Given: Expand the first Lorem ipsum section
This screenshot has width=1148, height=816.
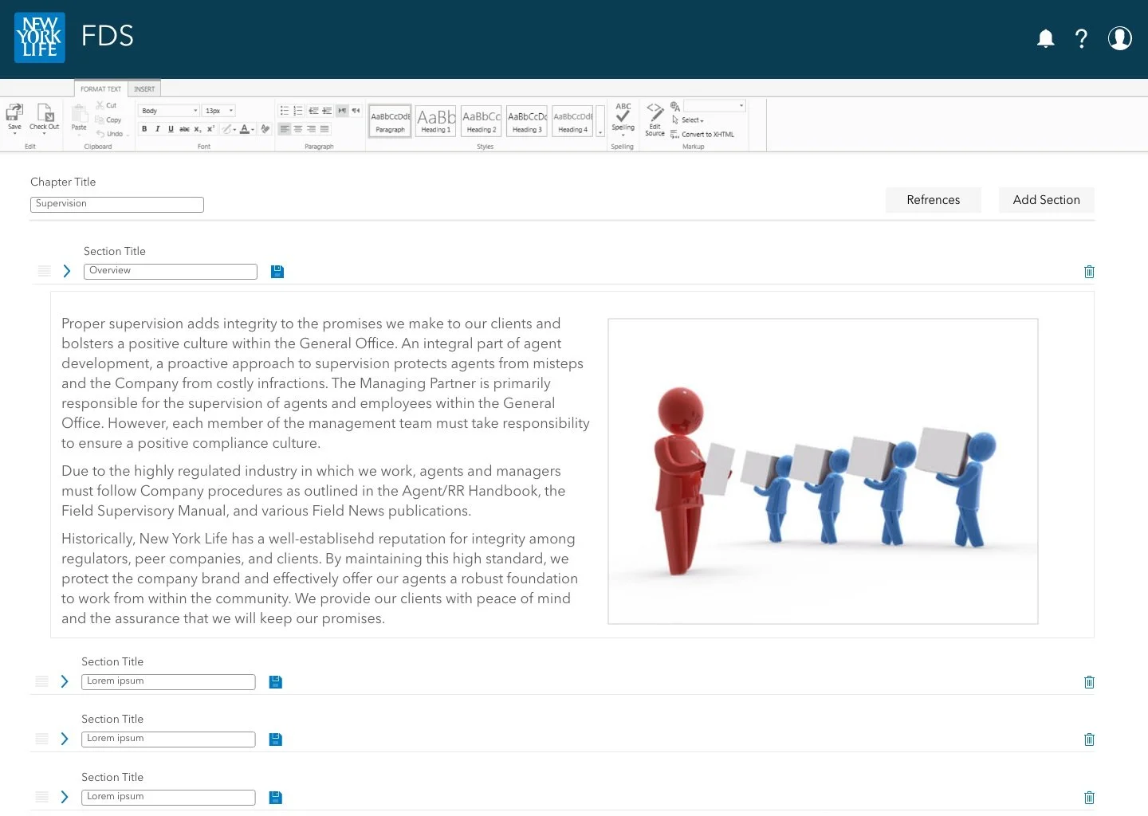Looking at the screenshot, I should click(65, 681).
